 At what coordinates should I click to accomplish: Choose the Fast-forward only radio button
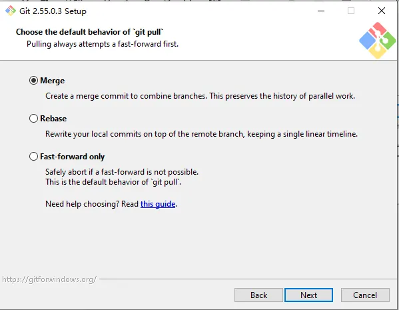click(x=33, y=157)
